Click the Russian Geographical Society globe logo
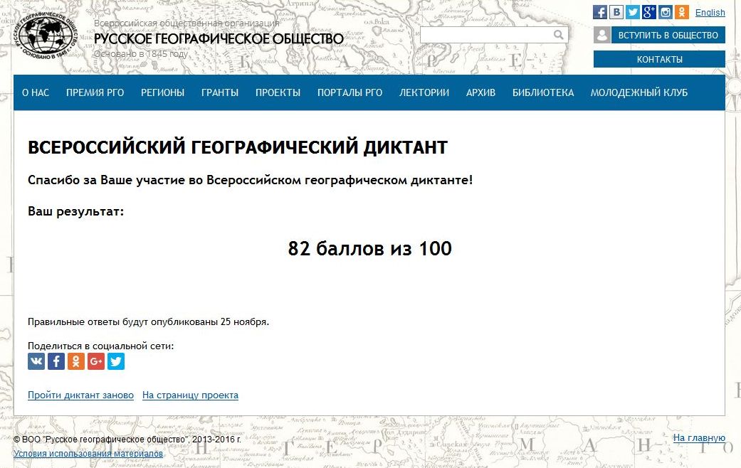 tap(46, 36)
